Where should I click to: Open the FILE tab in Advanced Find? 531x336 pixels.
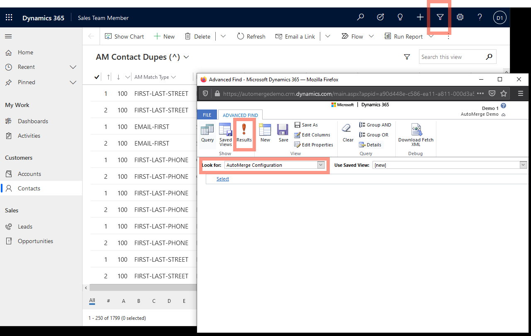pyautogui.click(x=207, y=115)
